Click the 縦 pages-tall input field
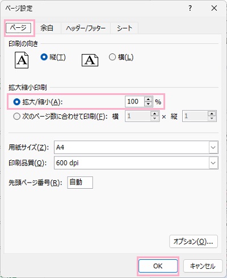The height and width of the screenshot is (278, 227). 195,116
